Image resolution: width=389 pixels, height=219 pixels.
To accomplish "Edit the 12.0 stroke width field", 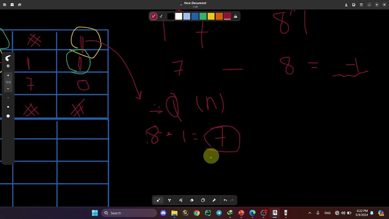I will (8, 82).
